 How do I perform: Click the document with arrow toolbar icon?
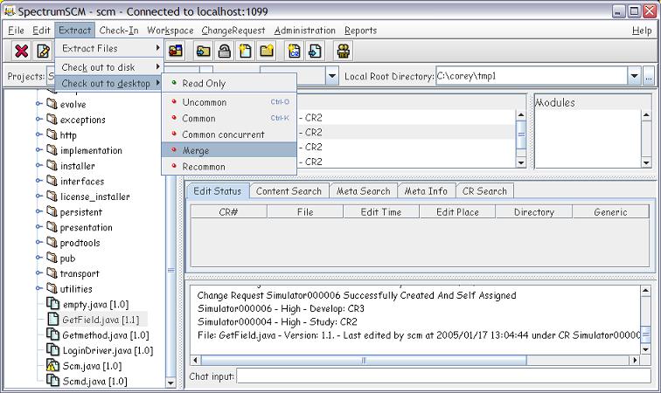tap(315, 51)
